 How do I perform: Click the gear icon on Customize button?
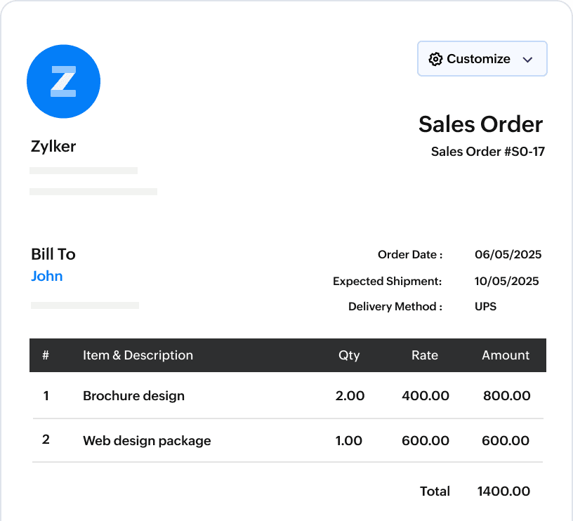tap(436, 58)
